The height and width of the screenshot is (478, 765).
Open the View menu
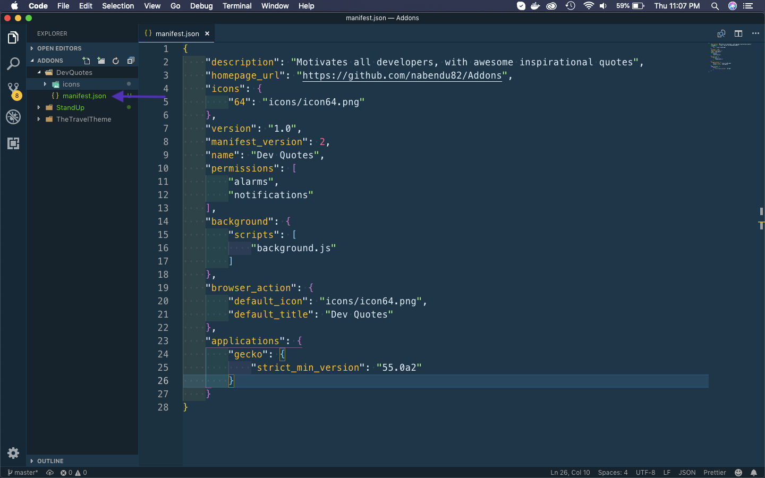click(x=152, y=6)
